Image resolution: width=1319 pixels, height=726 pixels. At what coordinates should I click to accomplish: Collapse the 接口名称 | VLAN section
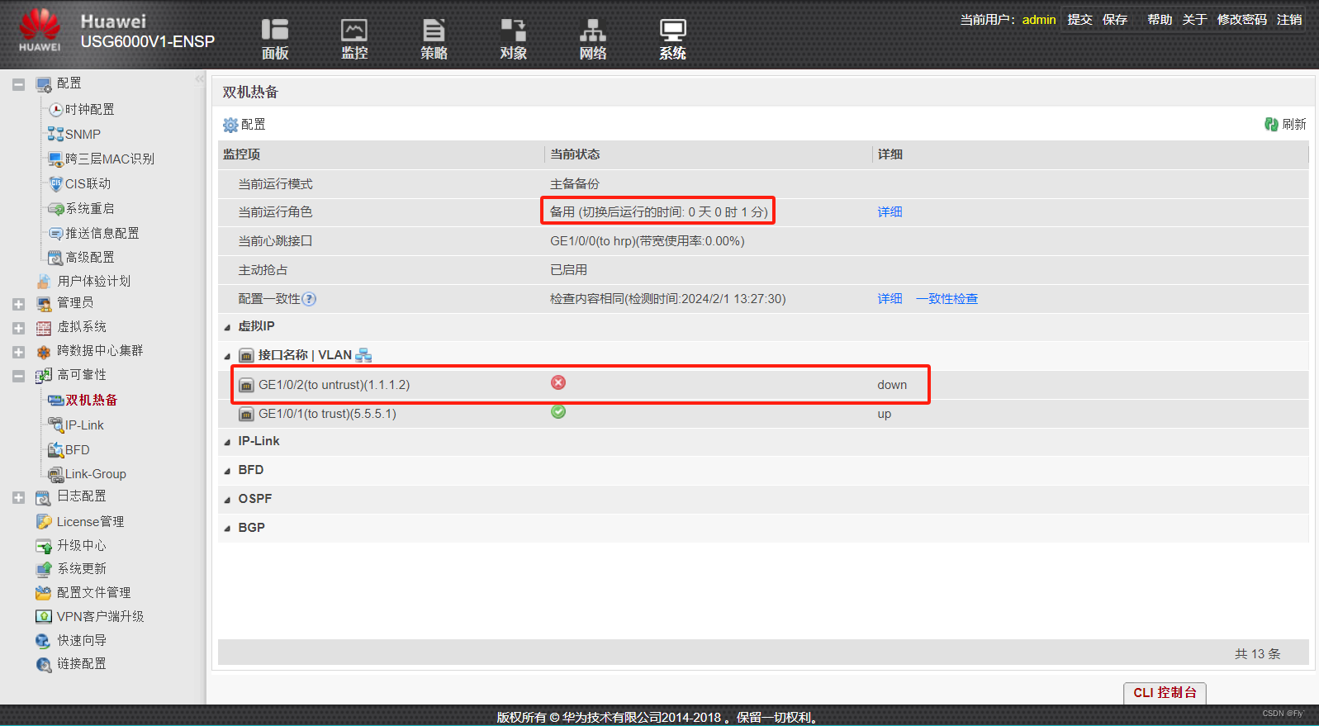(x=227, y=357)
